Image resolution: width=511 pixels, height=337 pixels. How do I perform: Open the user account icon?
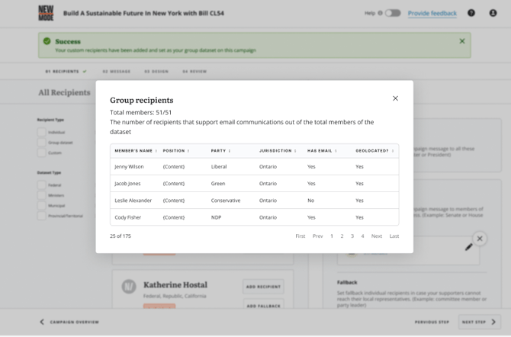pyautogui.click(x=493, y=13)
